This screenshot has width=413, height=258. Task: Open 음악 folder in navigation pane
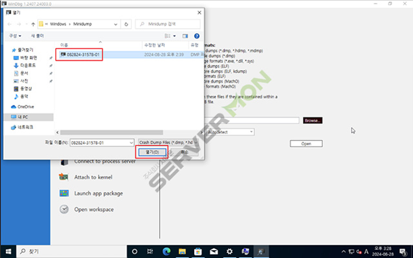point(21,97)
